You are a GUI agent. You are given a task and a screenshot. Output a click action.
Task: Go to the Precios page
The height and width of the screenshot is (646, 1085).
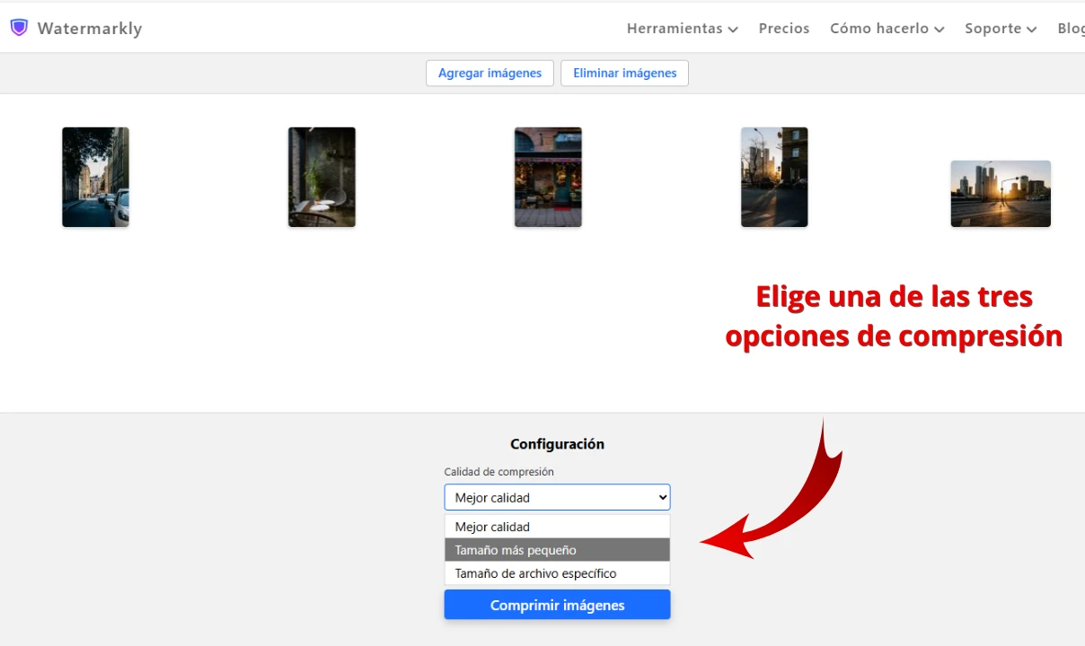(783, 29)
